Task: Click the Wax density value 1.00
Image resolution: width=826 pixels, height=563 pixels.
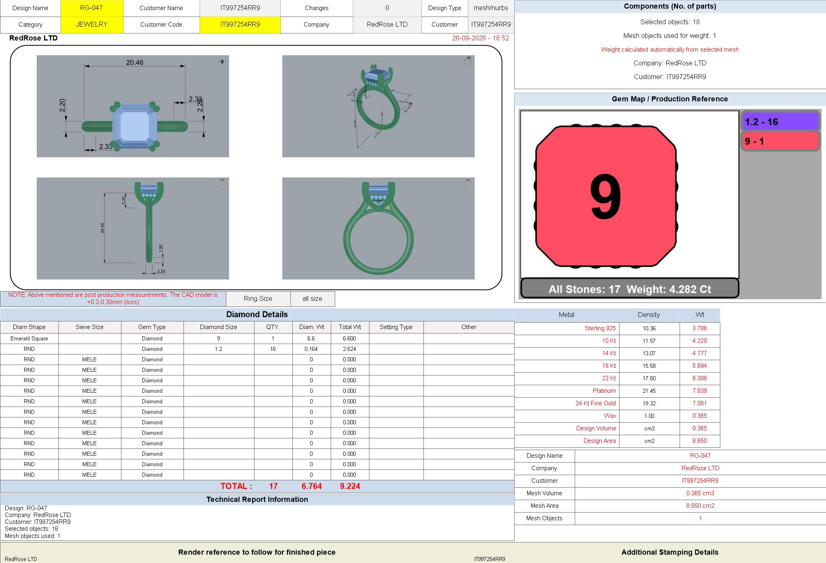Action: tap(649, 416)
